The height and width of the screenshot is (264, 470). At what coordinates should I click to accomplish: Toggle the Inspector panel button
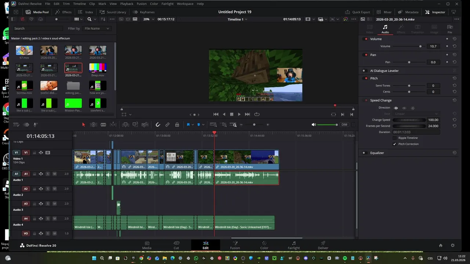[x=435, y=12]
